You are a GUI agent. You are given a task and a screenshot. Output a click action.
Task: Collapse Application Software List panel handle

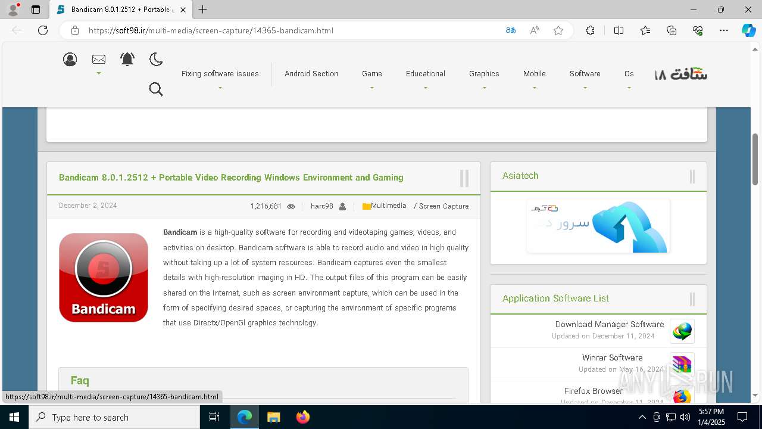tap(692, 299)
